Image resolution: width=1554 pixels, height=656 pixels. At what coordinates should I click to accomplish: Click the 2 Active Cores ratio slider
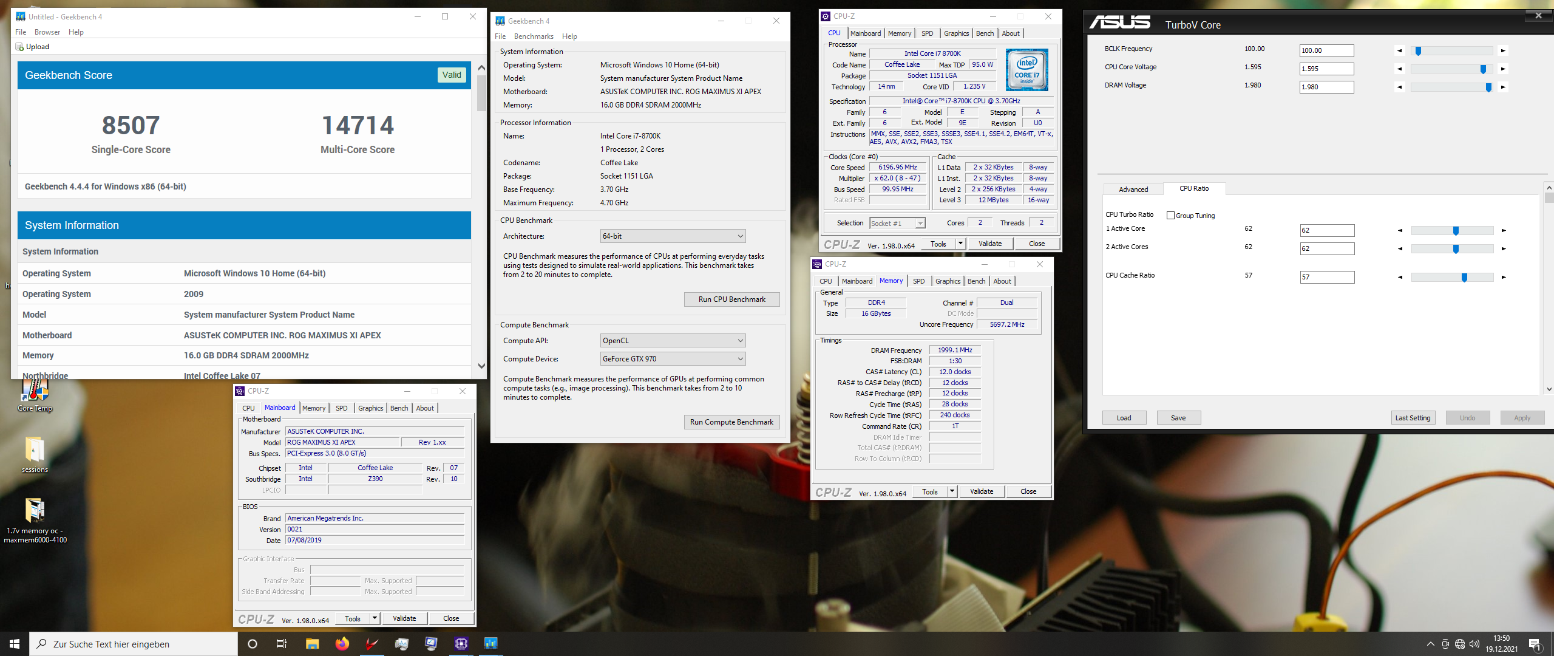click(x=1452, y=249)
